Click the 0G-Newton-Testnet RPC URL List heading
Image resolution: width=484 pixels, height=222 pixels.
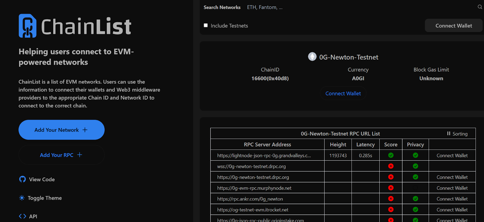click(340, 134)
